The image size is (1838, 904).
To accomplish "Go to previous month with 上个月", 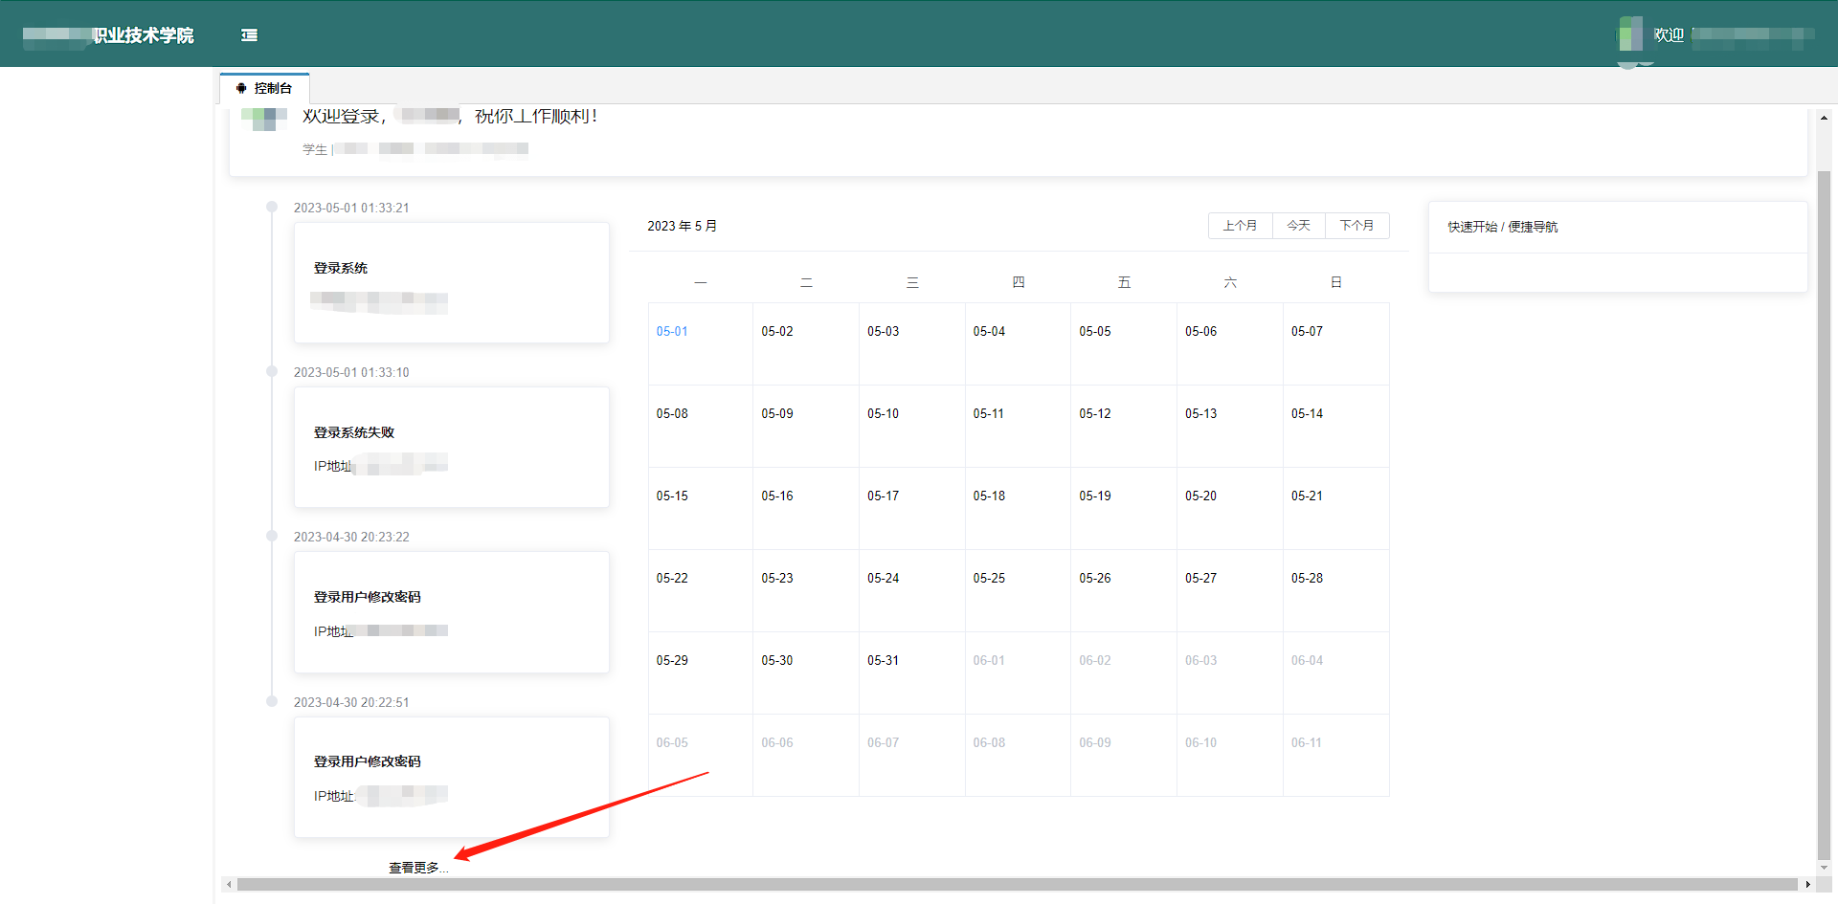I will click(x=1240, y=226).
